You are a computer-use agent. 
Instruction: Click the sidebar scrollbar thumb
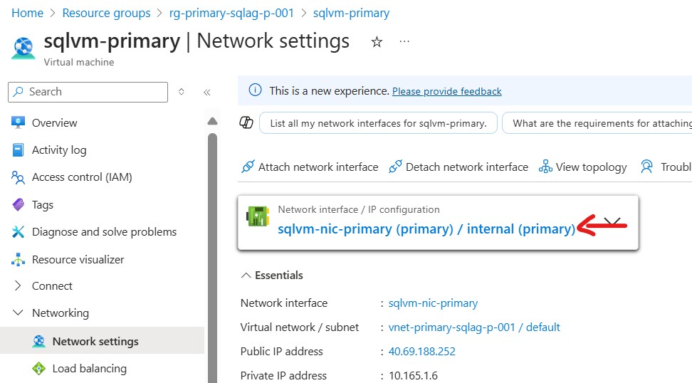(212, 258)
